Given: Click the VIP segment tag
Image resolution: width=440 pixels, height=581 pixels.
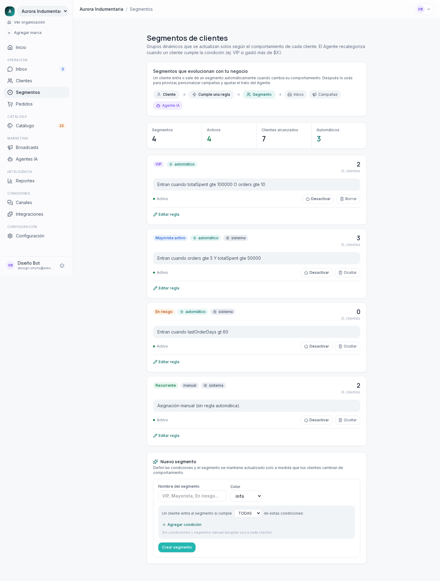Looking at the screenshot, I should tap(159, 164).
